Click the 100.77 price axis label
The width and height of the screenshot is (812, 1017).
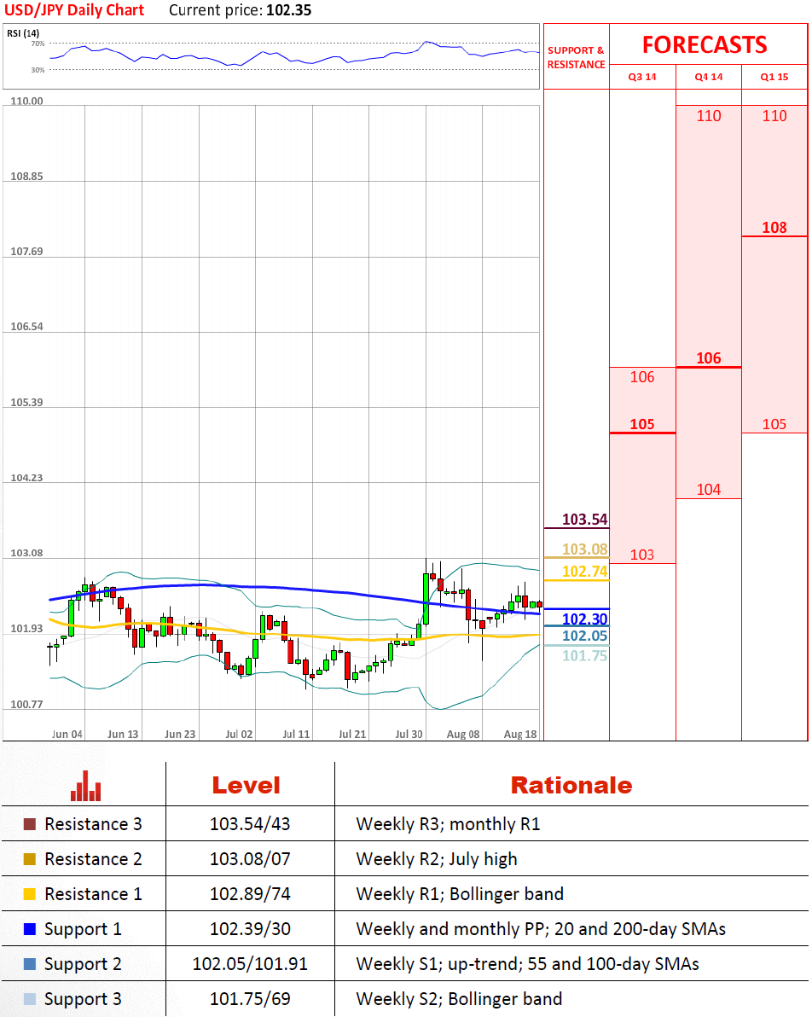(26, 705)
